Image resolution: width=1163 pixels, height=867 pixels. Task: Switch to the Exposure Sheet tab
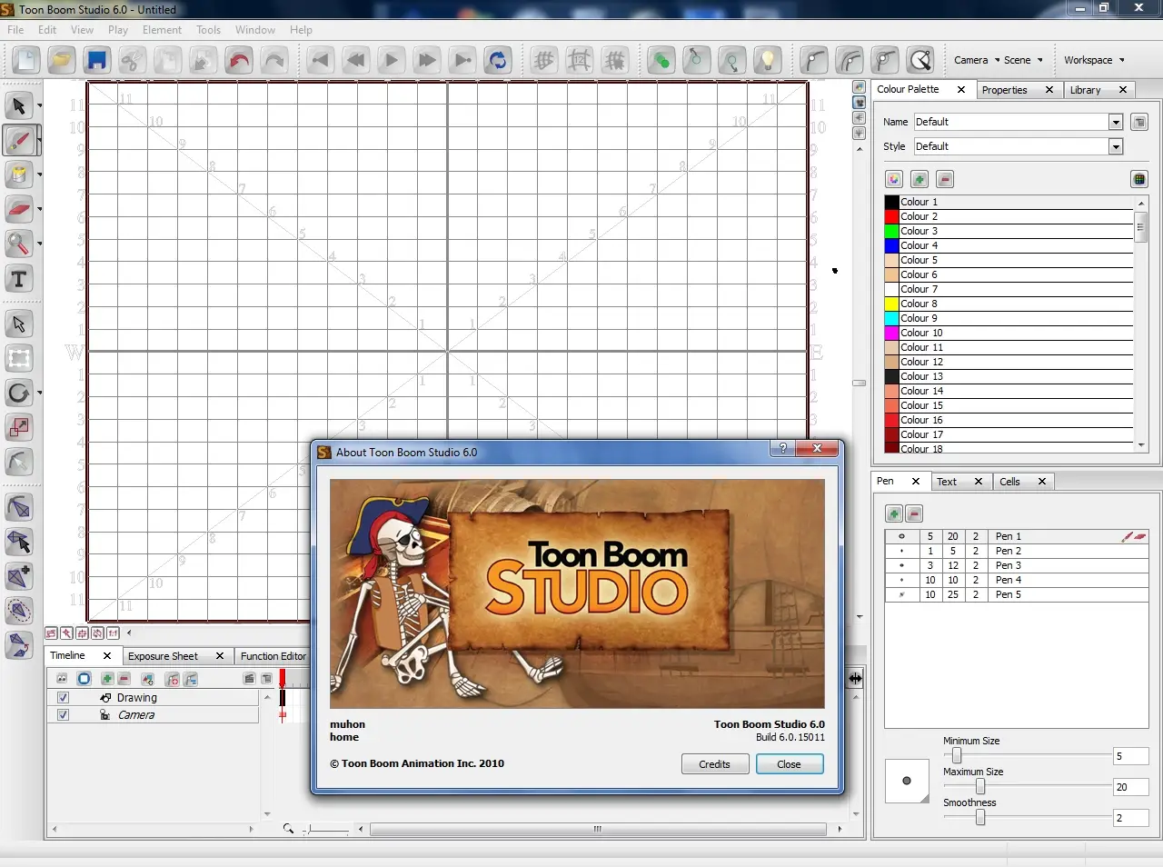[163, 656]
